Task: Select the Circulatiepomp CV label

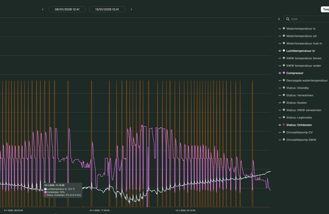Action: coord(299,132)
